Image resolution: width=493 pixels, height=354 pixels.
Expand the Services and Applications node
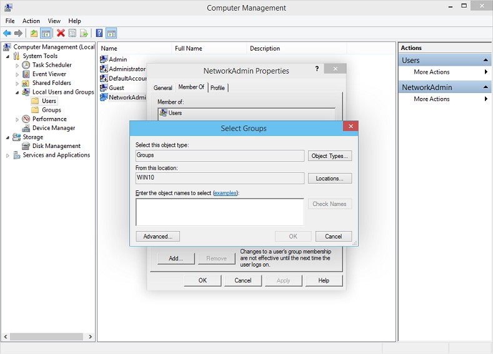pos(8,155)
